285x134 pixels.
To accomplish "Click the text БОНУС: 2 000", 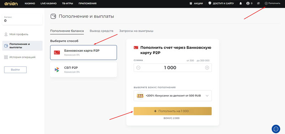I will pos(171,118).
